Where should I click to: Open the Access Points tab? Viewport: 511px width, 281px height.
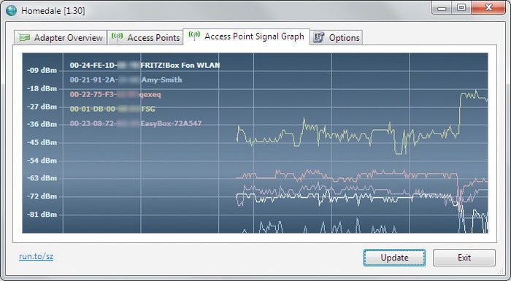click(x=145, y=38)
